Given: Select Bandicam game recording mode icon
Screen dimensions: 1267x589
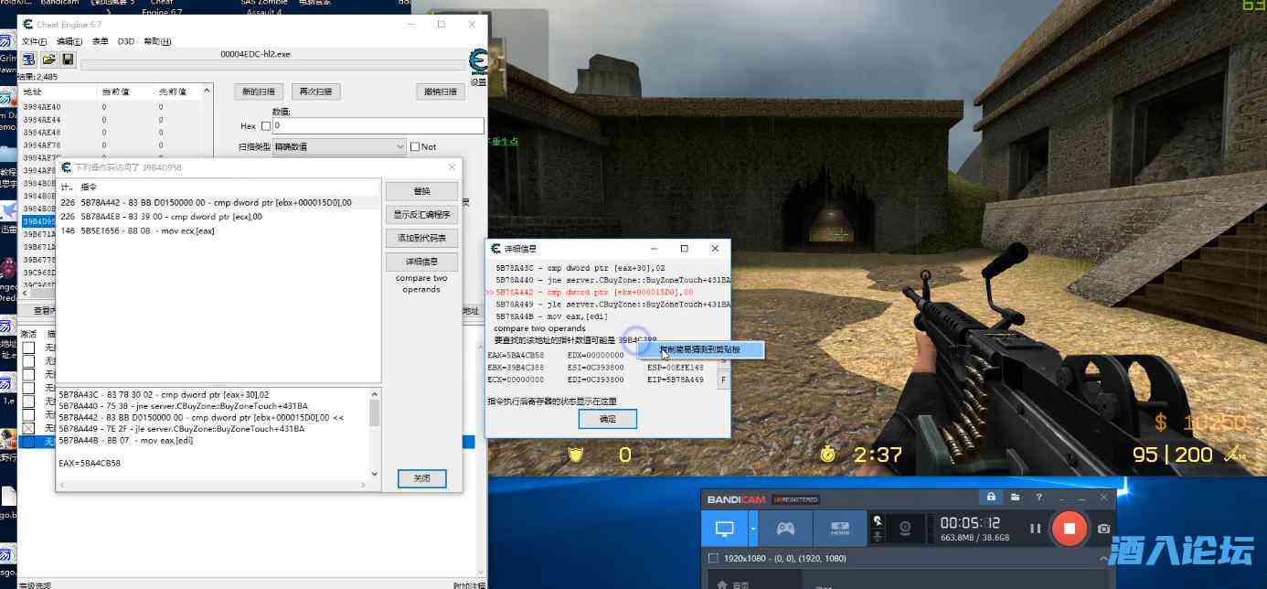Looking at the screenshot, I should pos(784,529).
